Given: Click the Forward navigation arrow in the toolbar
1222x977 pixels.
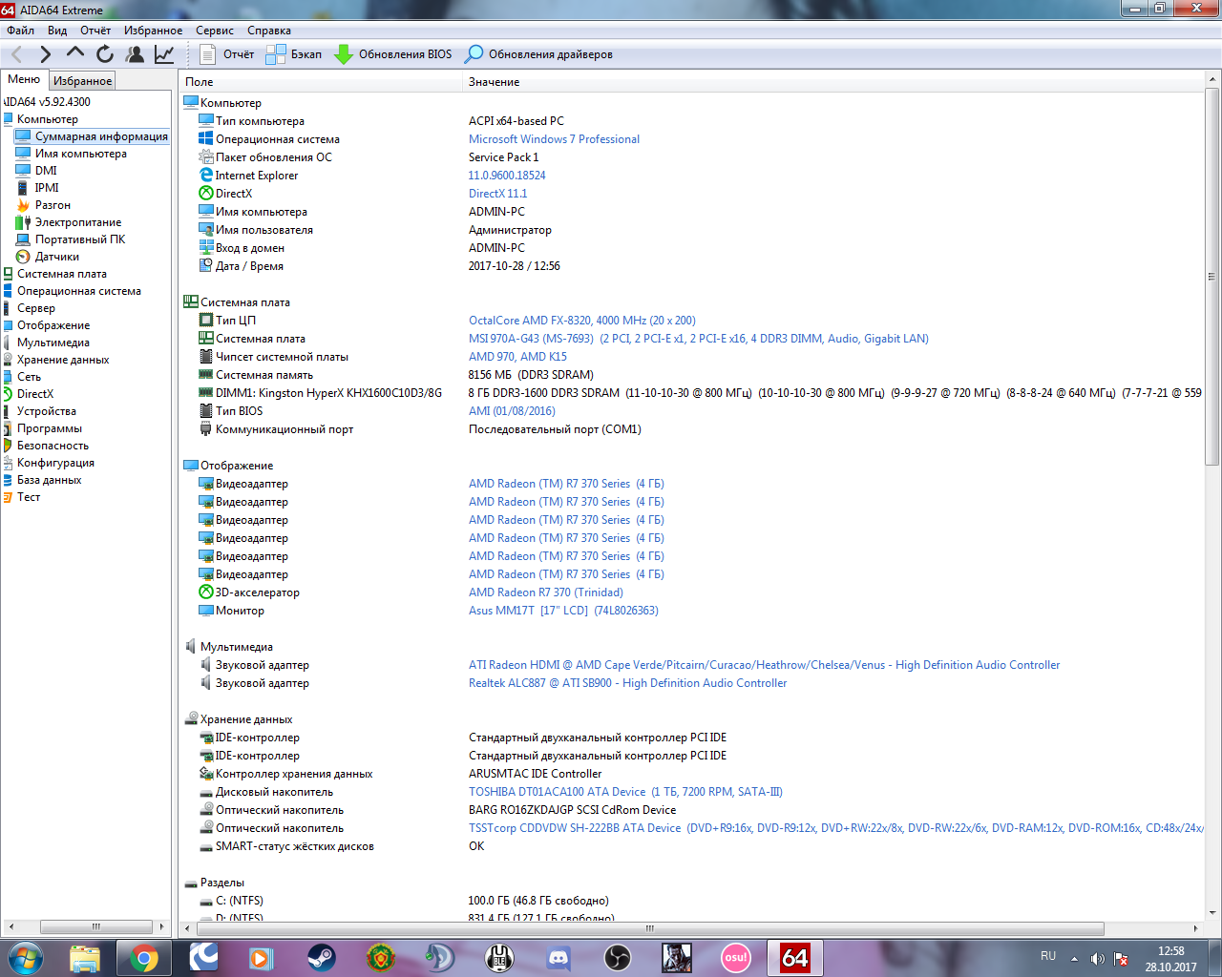Looking at the screenshot, I should click(45, 54).
